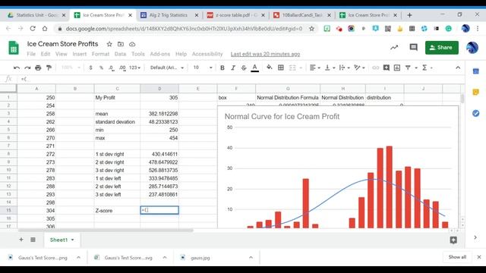Click the formula bar input

[x=241, y=79]
